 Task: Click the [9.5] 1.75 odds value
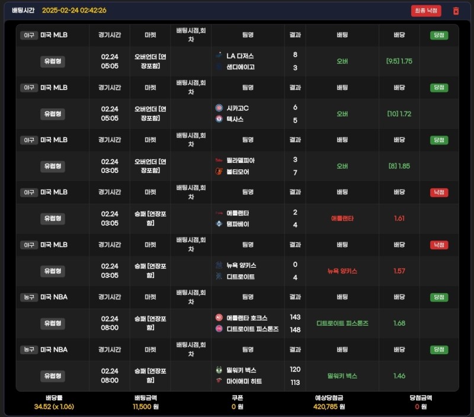coord(399,61)
